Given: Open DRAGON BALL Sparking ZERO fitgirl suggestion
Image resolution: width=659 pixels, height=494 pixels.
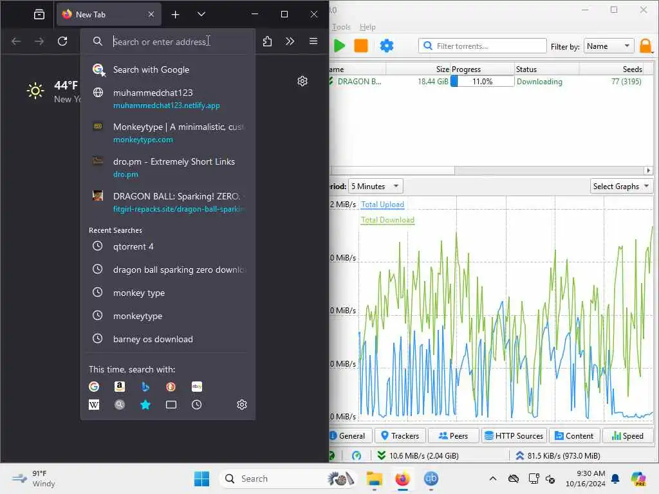Looking at the screenshot, I should point(168,203).
